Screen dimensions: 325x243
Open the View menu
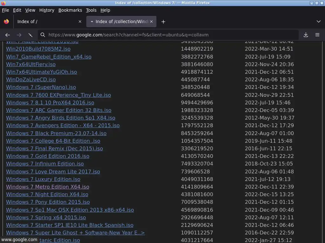pyautogui.click(x=30, y=10)
